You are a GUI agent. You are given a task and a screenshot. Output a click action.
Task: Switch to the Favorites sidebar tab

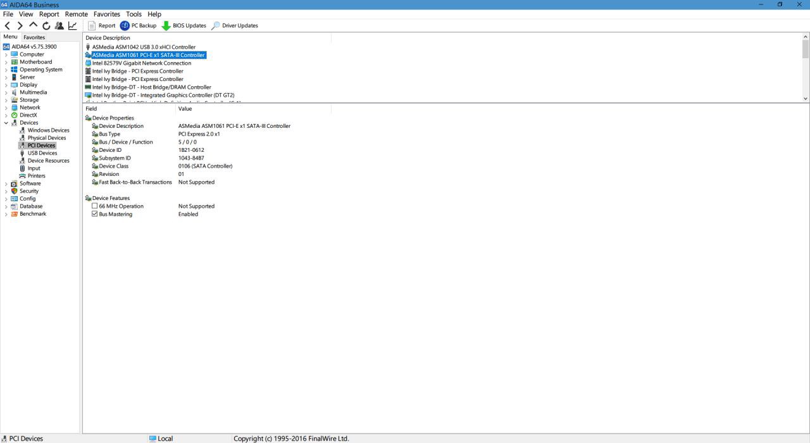click(x=34, y=37)
